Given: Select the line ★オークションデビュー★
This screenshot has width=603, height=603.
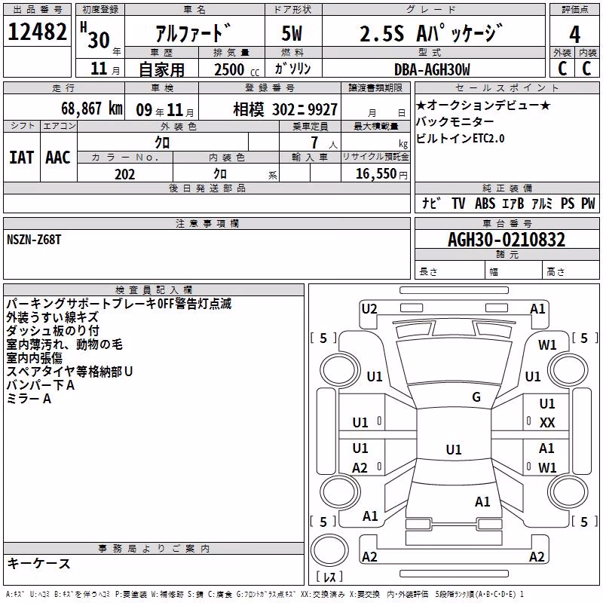Looking at the screenshot, I should click(483, 105).
